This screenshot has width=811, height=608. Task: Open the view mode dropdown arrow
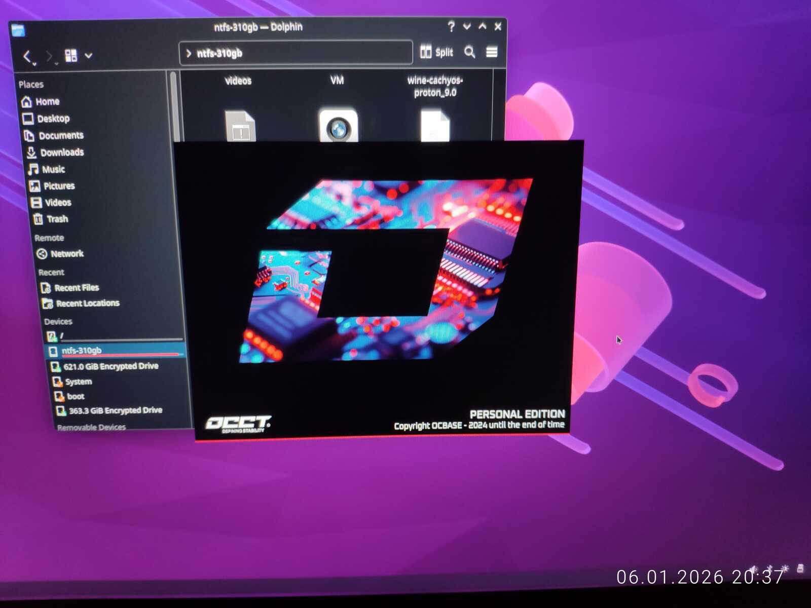click(89, 55)
